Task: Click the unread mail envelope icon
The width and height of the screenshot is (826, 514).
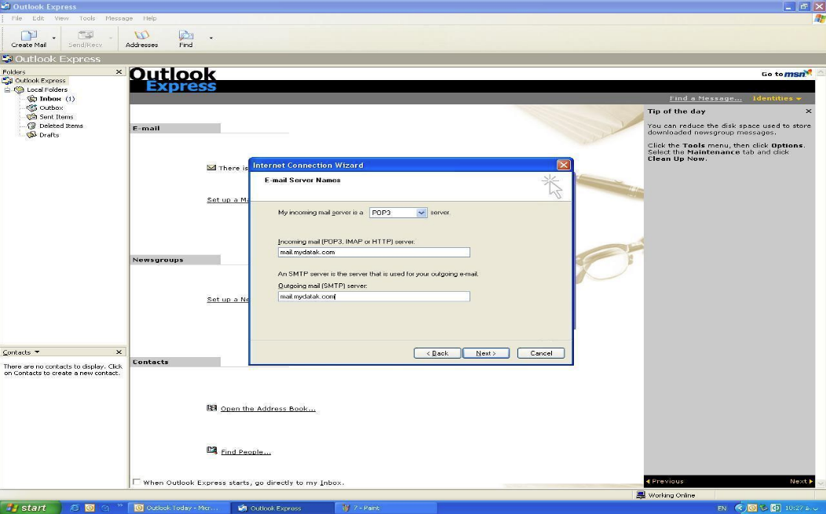Action: (211, 167)
